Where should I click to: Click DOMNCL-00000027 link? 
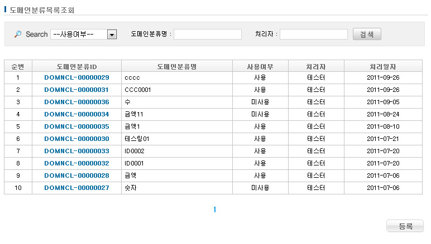click(76, 188)
